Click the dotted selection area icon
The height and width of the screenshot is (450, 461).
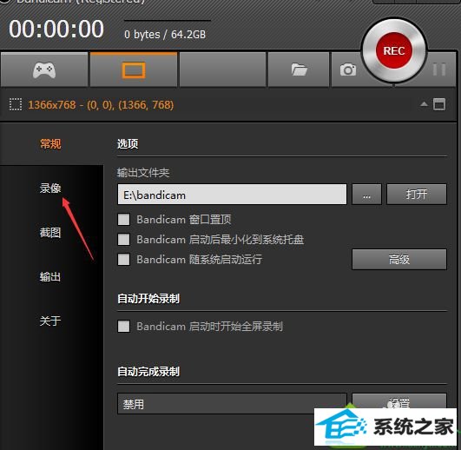coord(16,104)
